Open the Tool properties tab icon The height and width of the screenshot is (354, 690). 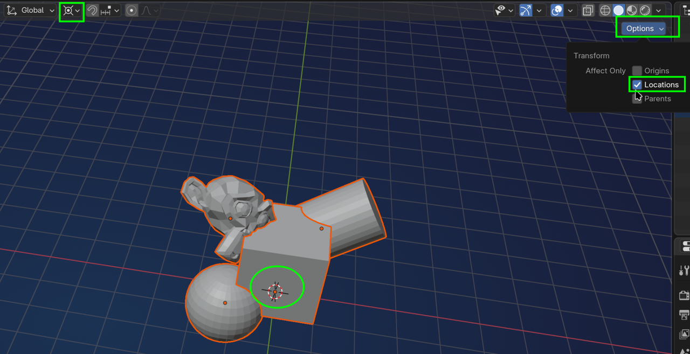tap(684, 270)
